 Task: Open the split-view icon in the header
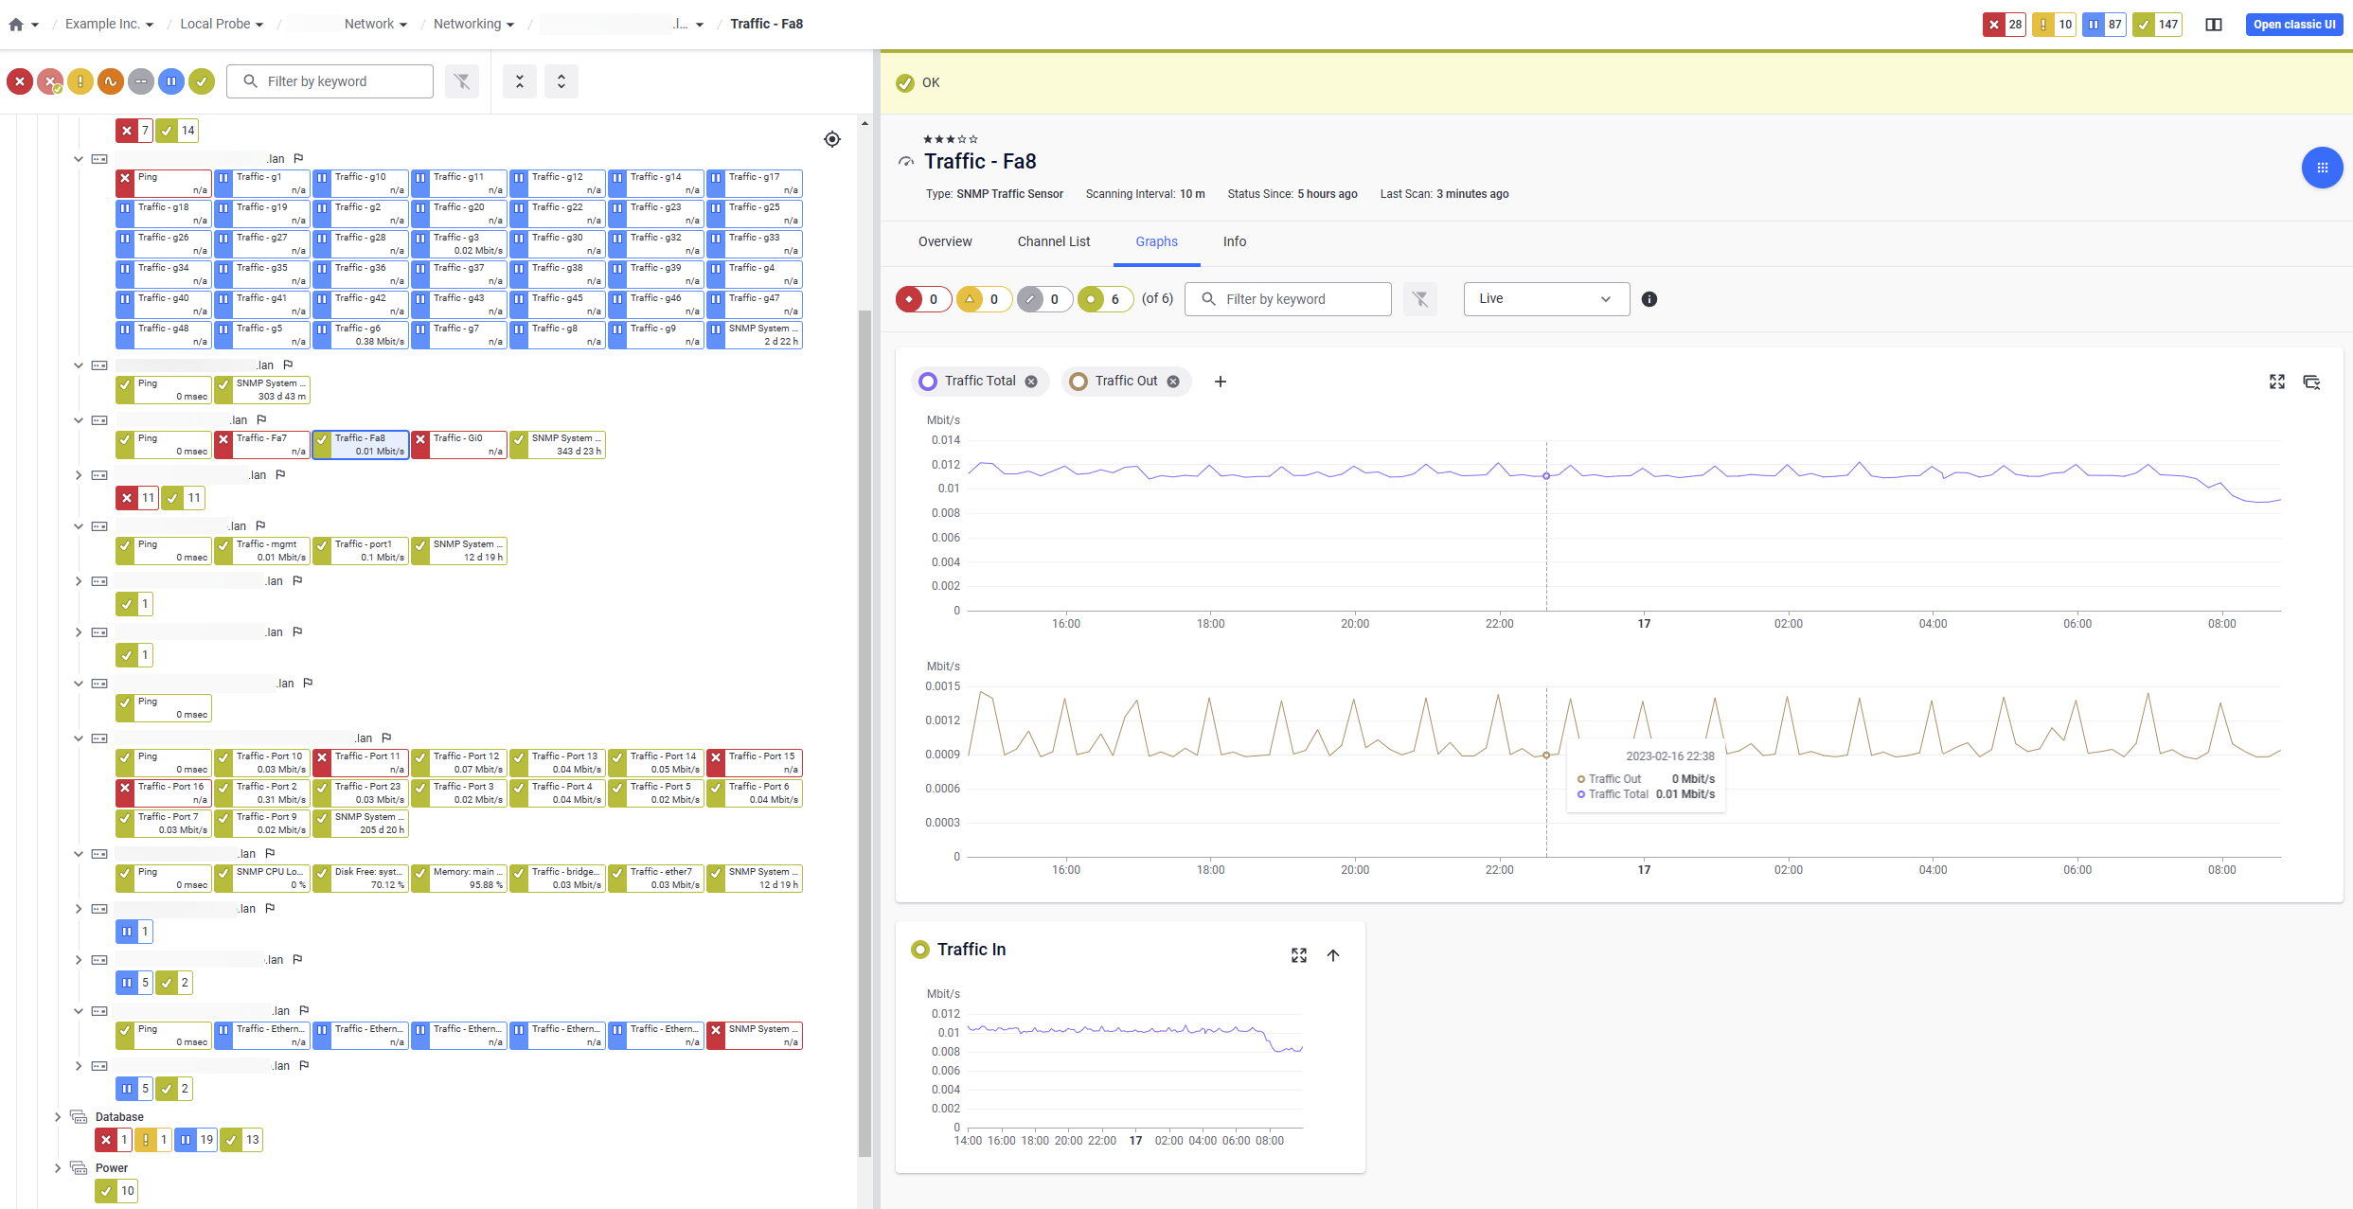[x=2214, y=24]
